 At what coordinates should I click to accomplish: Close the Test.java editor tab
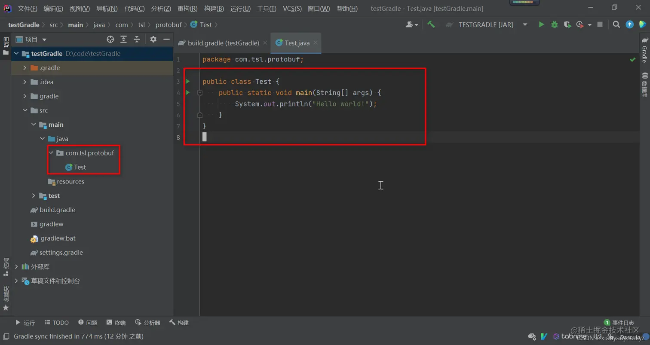(316, 43)
